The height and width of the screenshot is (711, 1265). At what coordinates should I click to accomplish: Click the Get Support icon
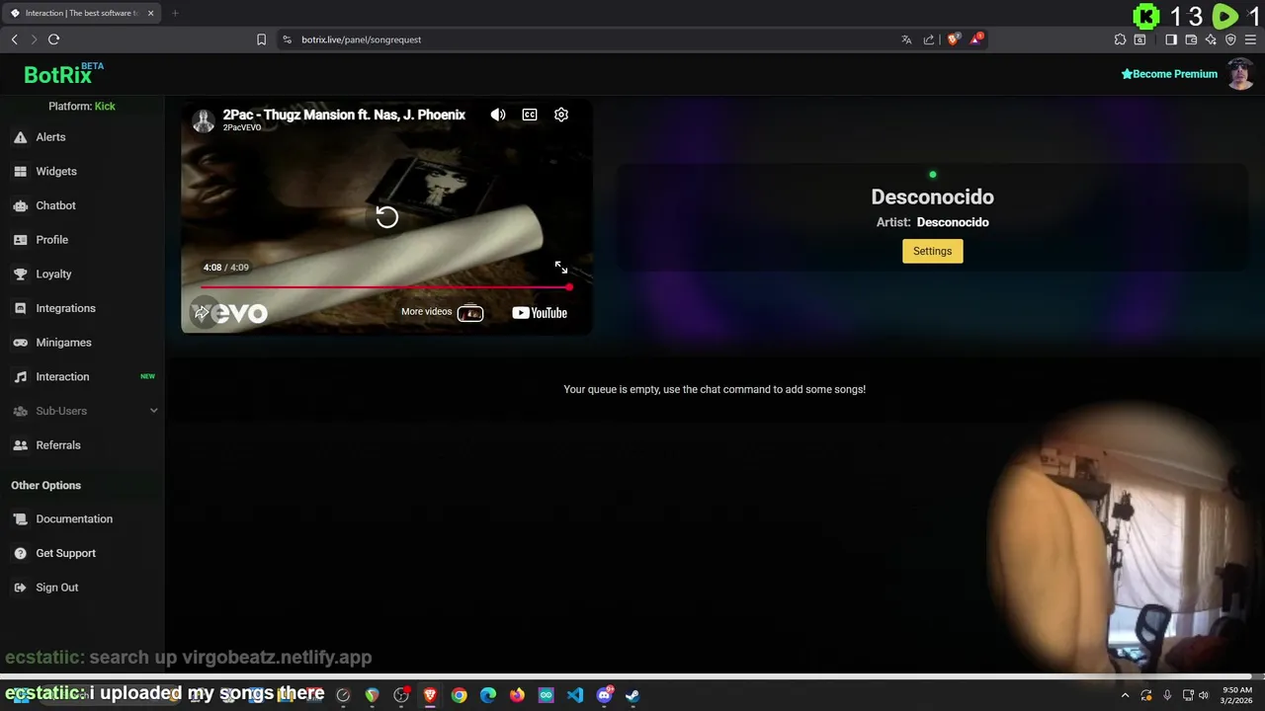(20, 553)
